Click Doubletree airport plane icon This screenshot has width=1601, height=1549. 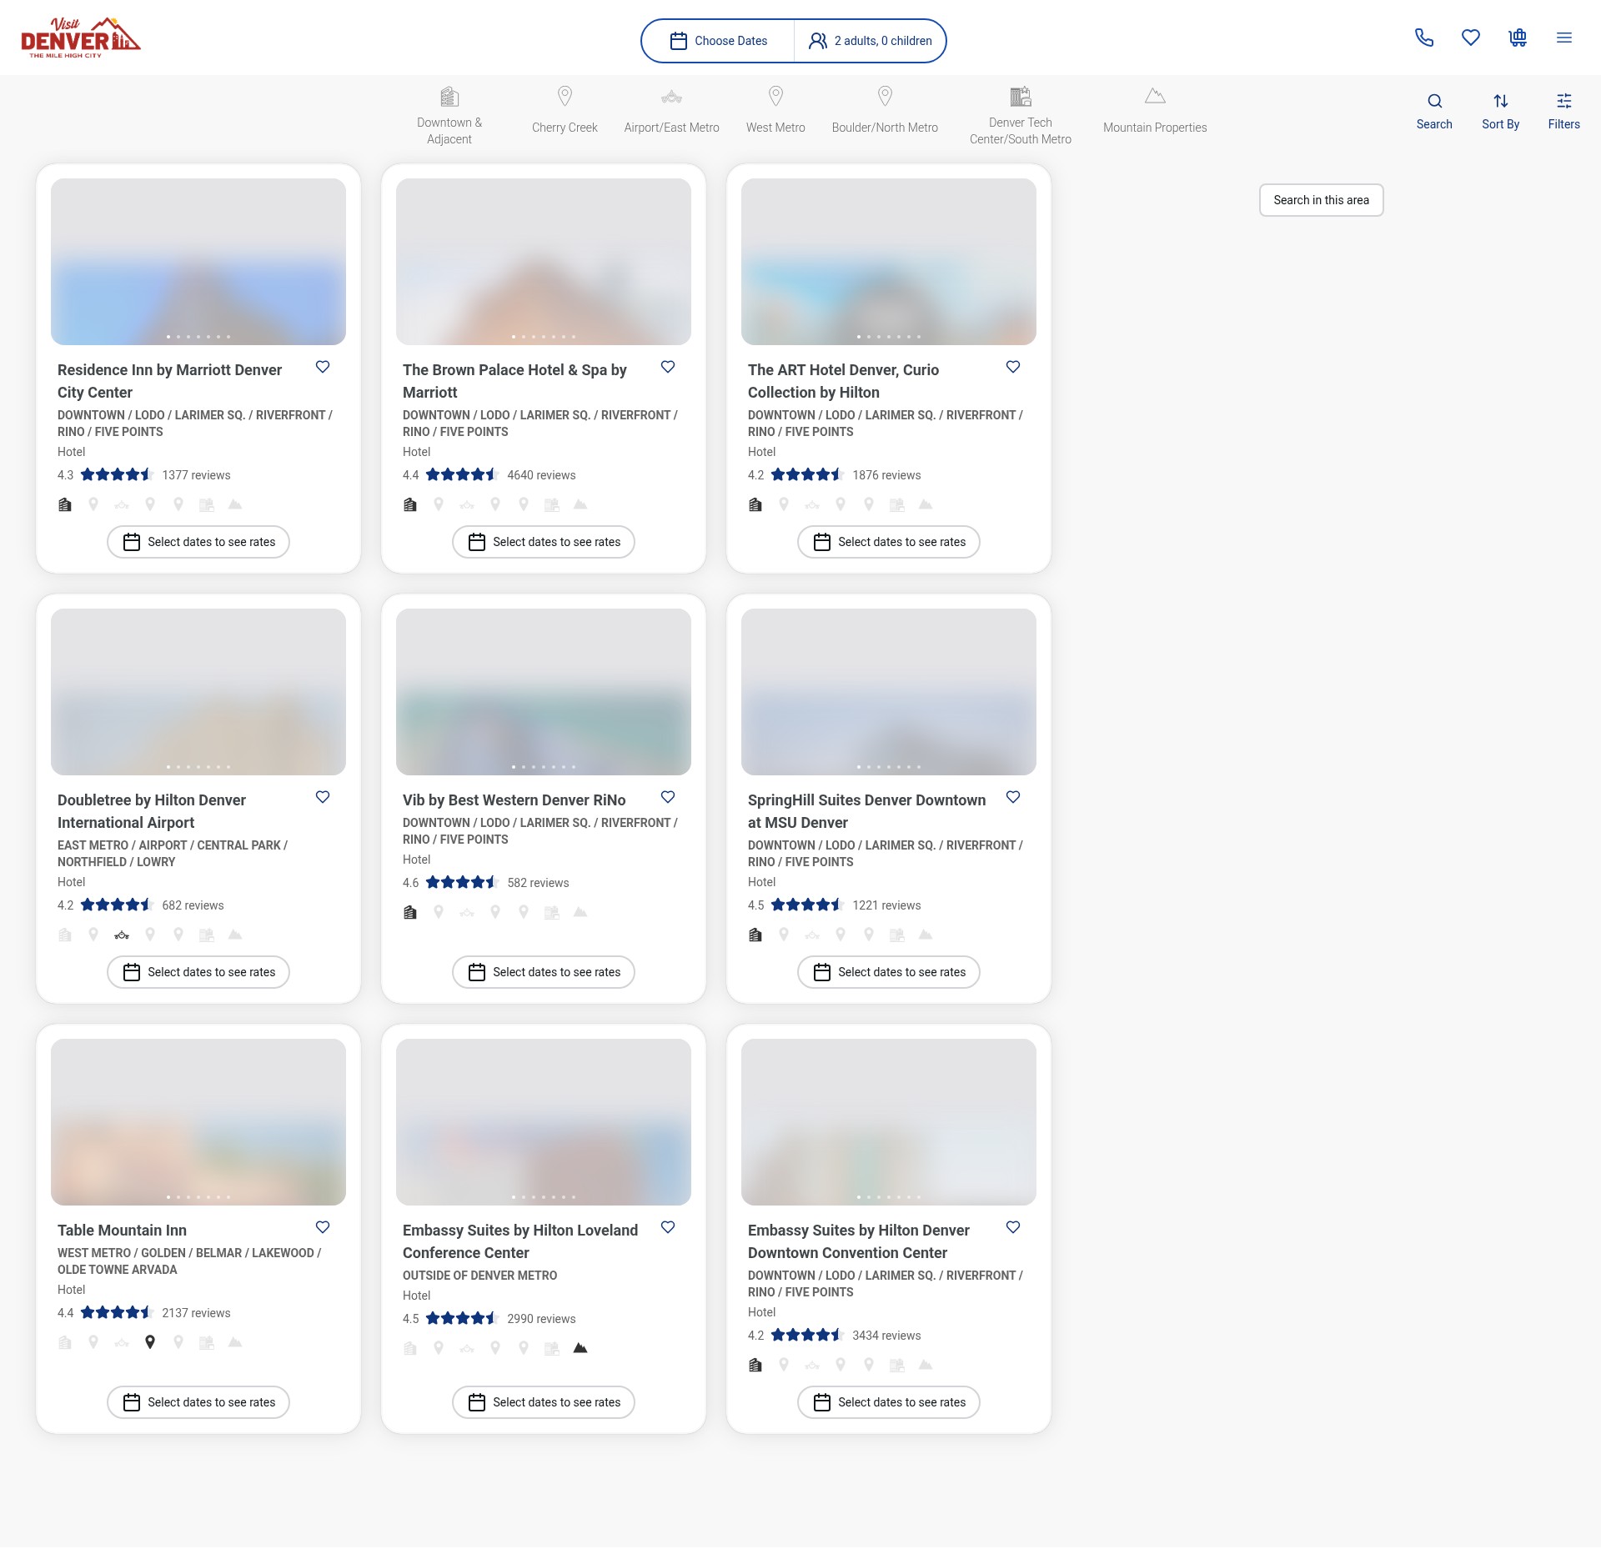click(x=122, y=935)
